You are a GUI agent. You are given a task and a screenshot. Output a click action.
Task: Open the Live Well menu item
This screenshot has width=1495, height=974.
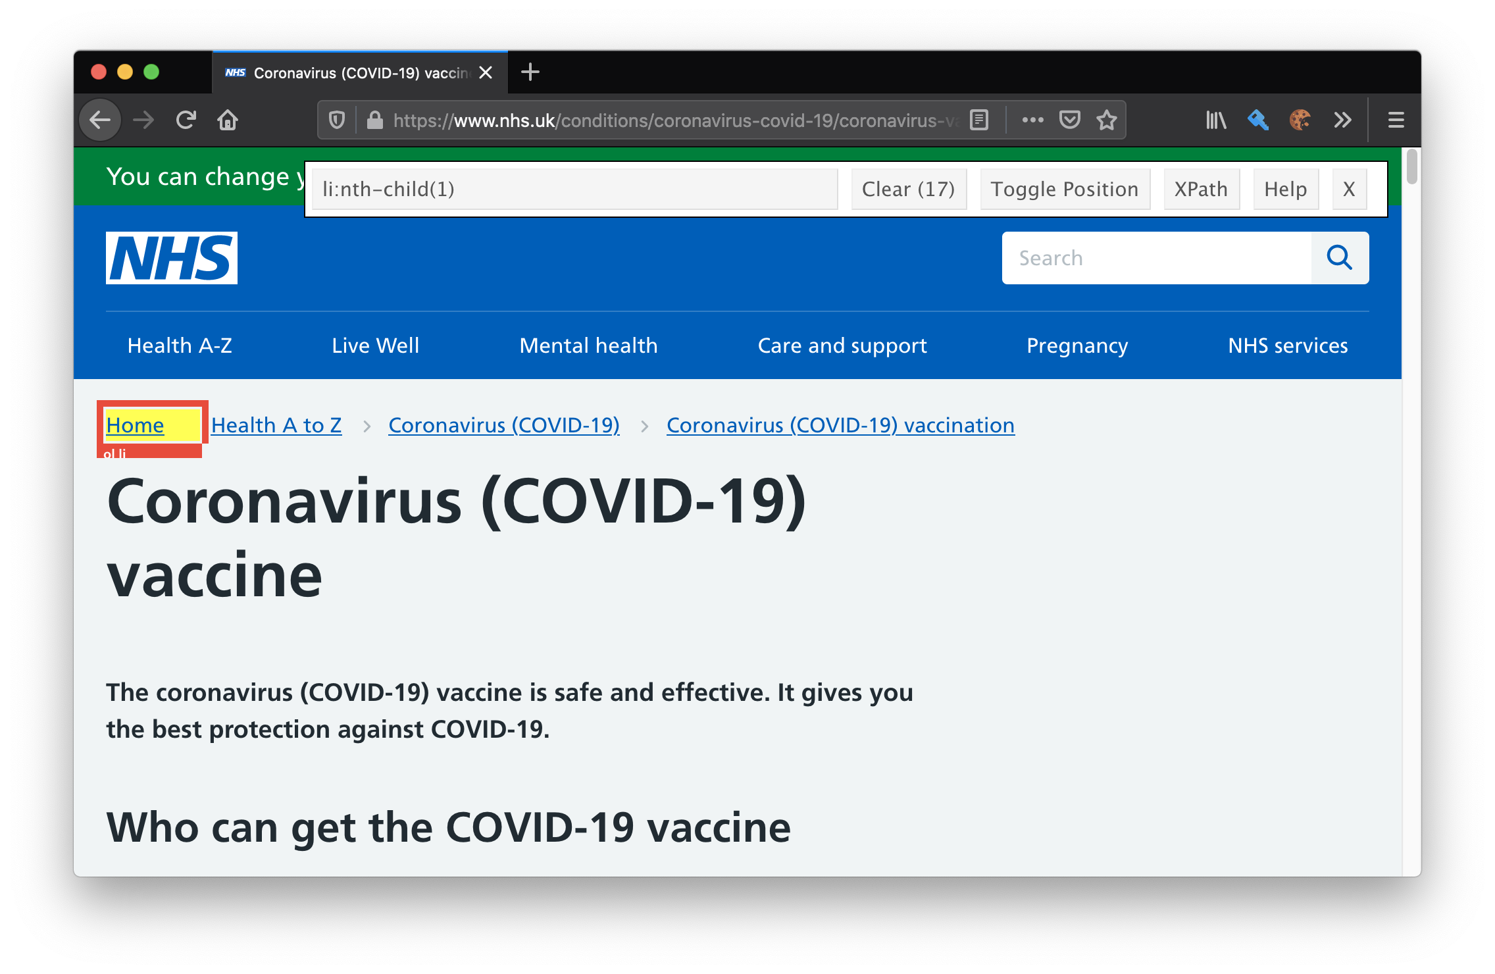pos(376,346)
